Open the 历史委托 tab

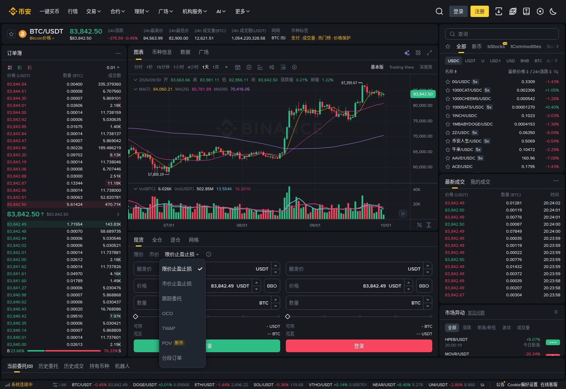pos(48,366)
